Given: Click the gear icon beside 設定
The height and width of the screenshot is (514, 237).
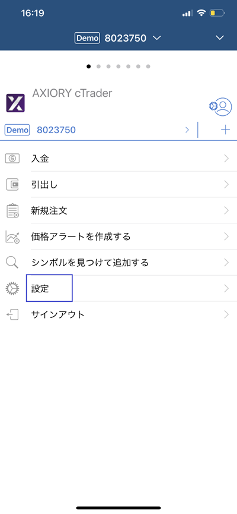Looking at the screenshot, I should 12,288.
